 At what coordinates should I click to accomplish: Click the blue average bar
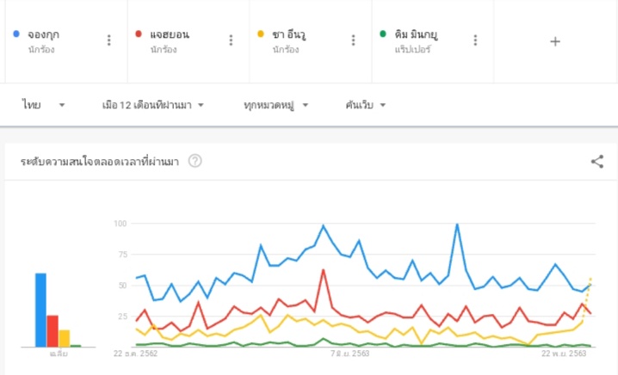(x=40, y=310)
